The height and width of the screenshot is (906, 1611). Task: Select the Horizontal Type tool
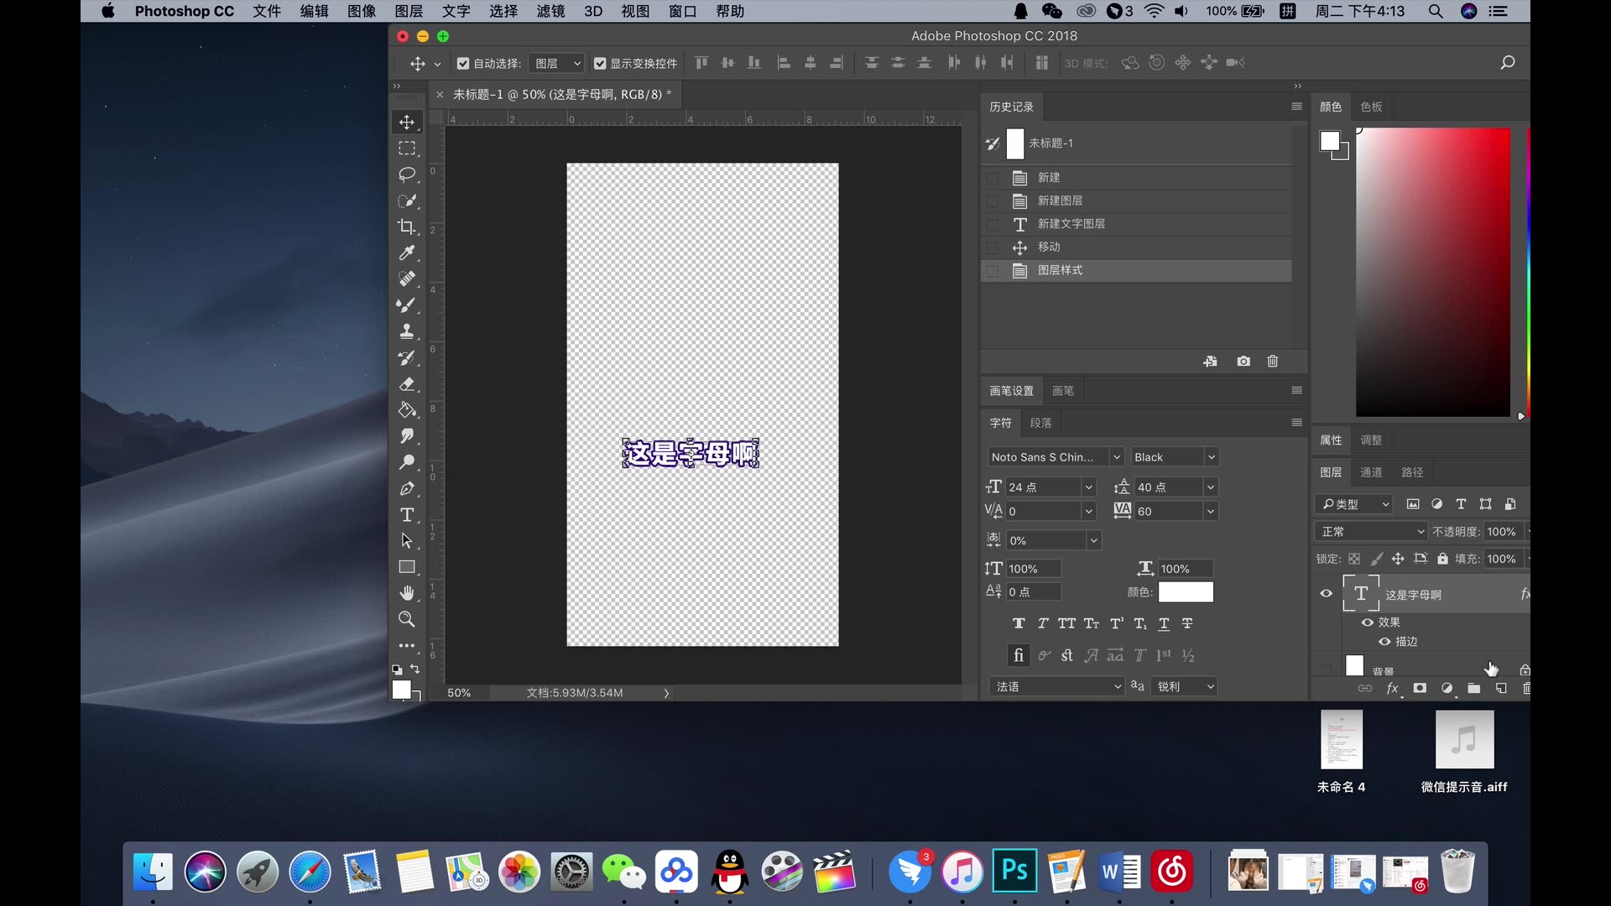point(407,514)
